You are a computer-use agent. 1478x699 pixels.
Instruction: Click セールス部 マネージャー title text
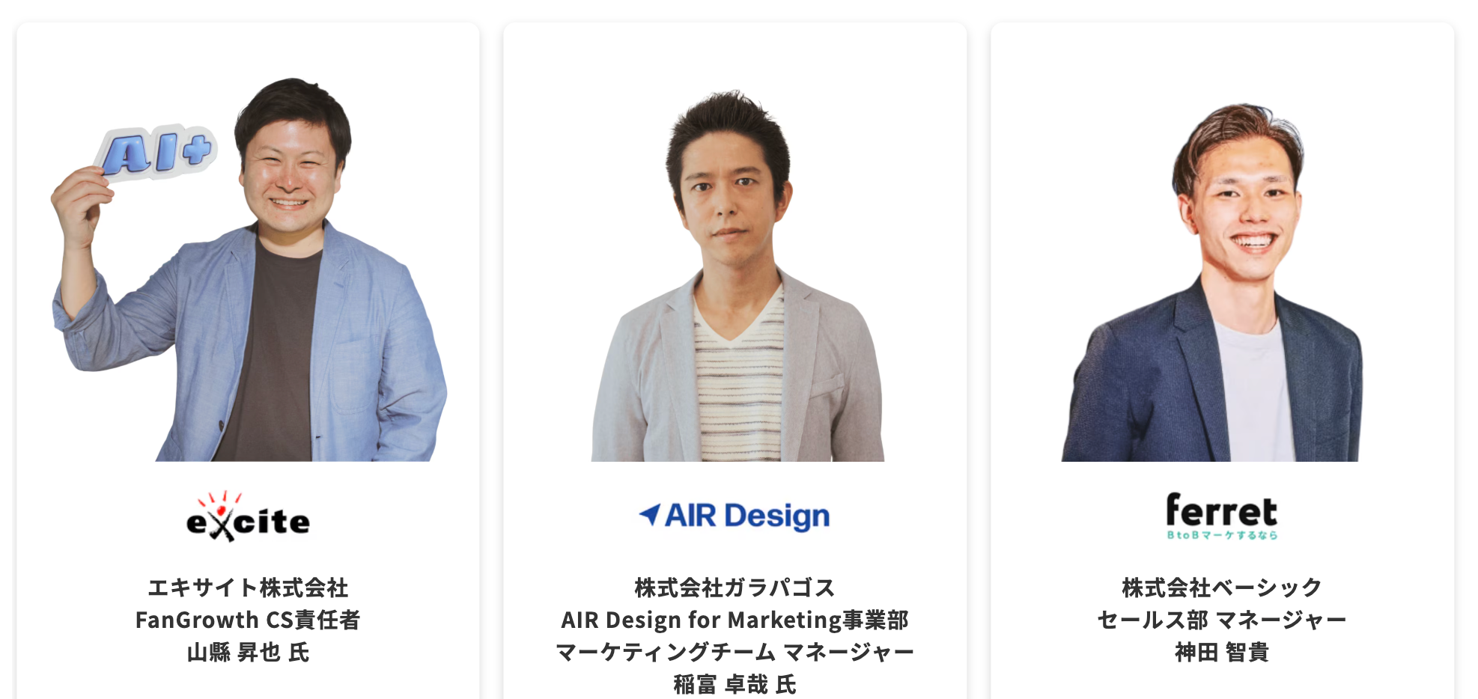click(1222, 620)
